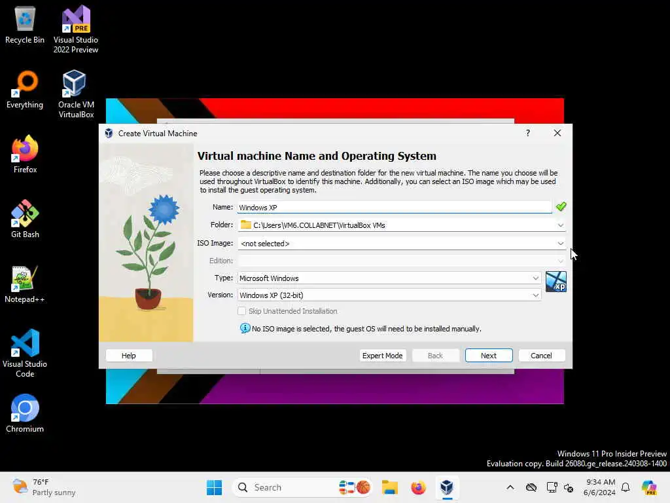Viewport: 670px width, 503px height.
Task: Open the Windows Start menu
Action: coord(214,487)
